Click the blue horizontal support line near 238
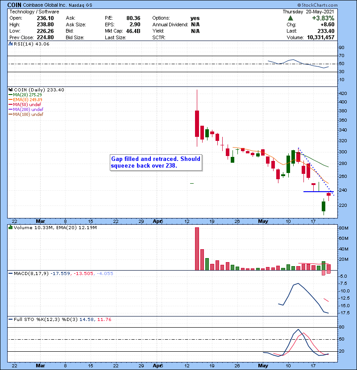The width and height of the screenshot is (357, 370). 319,192
